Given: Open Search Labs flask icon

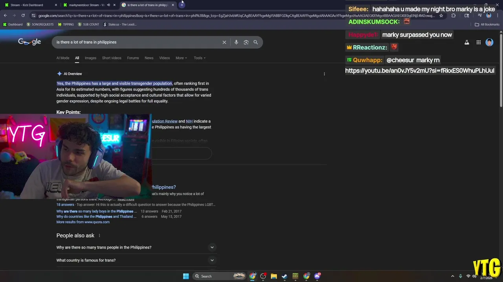Looking at the screenshot, I should [x=467, y=42].
